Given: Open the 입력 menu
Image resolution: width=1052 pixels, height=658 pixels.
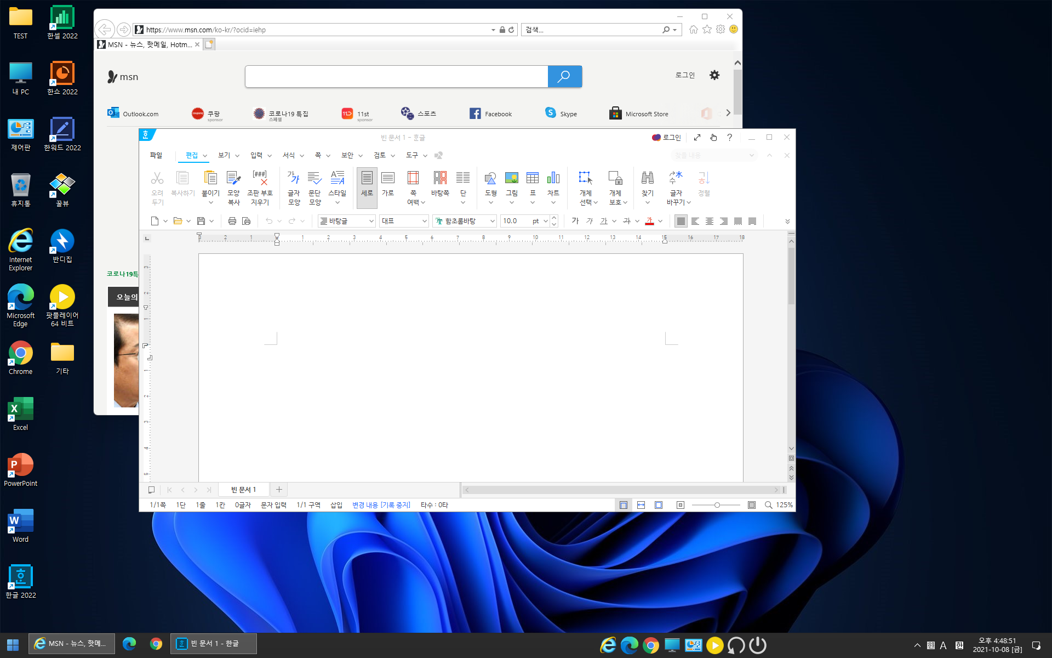Looking at the screenshot, I should [x=256, y=155].
